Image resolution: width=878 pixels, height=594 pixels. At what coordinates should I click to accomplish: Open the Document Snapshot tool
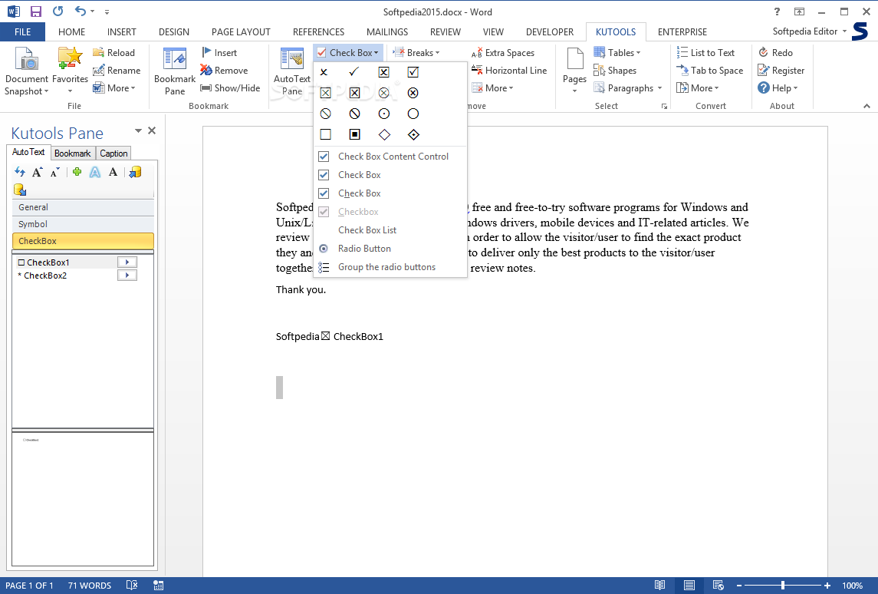coord(26,71)
